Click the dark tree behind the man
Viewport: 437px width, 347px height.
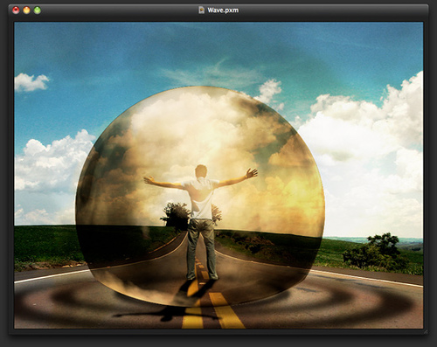point(176,216)
